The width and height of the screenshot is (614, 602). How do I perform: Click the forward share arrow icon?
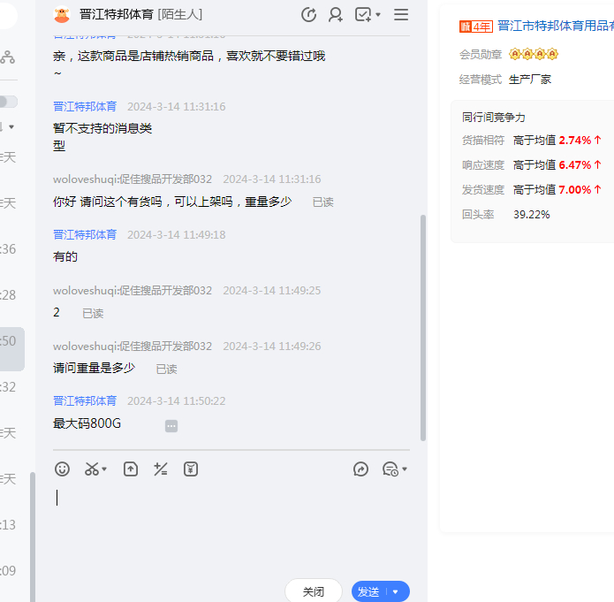click(360, 469)
